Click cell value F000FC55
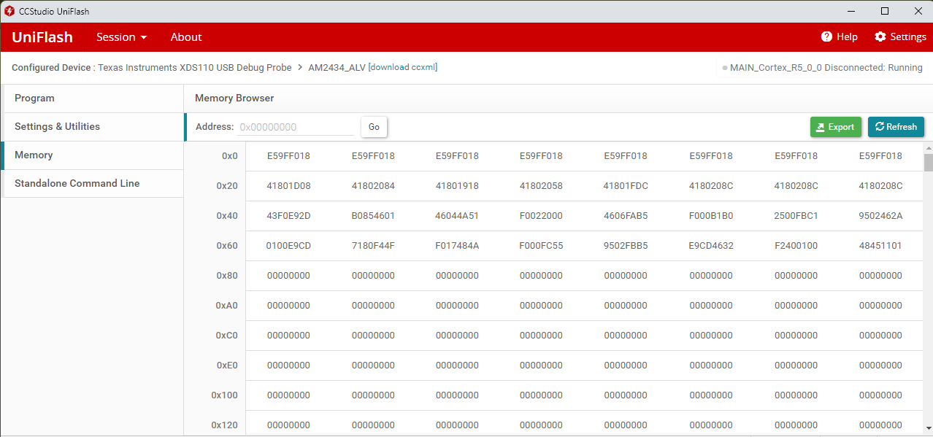The height and width of the screenshot is (437, 933). point(541,246)
